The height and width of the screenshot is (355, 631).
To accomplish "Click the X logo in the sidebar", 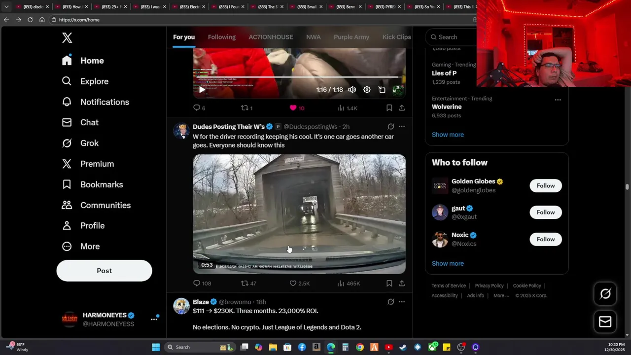I will point(67,38).
